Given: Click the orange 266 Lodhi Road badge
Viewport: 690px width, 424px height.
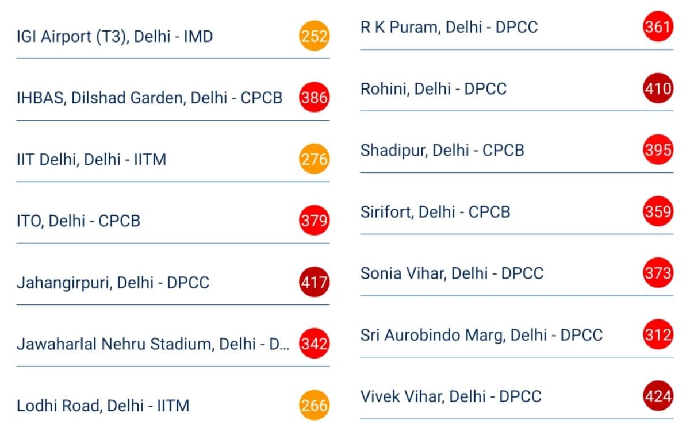Looking at the screenshot, I should [x=314, y=406].
